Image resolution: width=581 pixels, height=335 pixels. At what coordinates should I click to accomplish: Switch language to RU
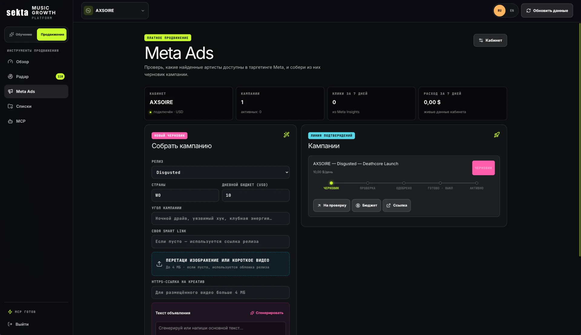tap(500, 11)
